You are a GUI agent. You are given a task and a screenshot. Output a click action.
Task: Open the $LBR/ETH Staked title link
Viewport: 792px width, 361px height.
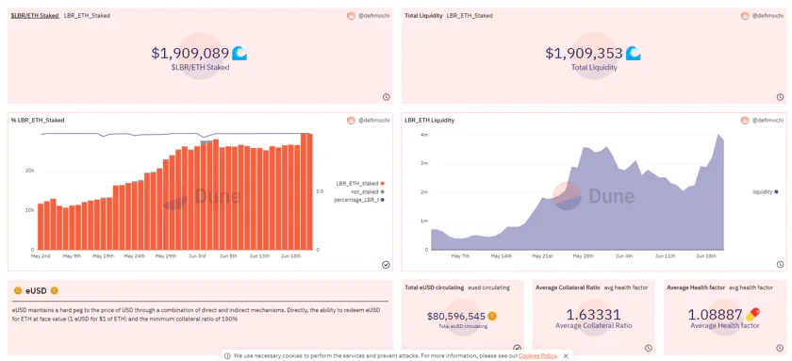35,16
